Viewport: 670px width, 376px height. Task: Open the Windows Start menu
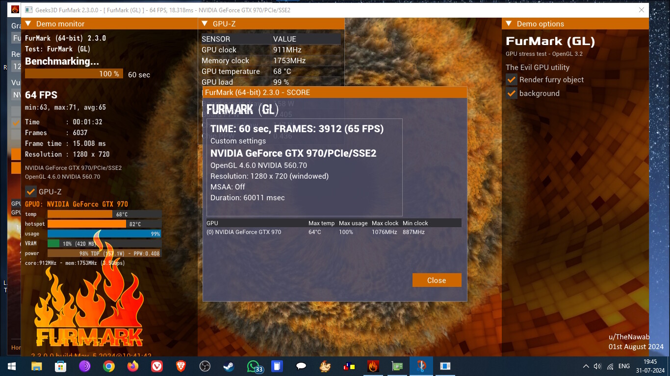pos(12,366)
